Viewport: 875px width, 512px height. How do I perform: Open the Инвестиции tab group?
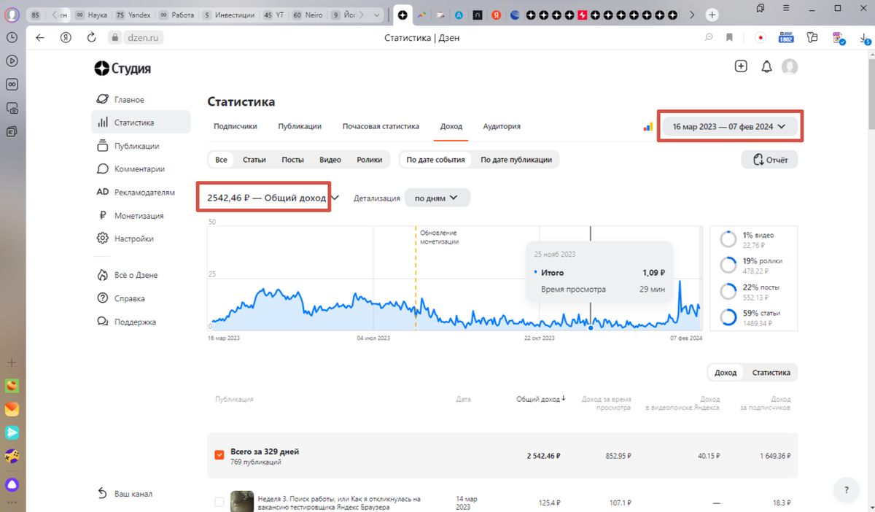[229, 15]
